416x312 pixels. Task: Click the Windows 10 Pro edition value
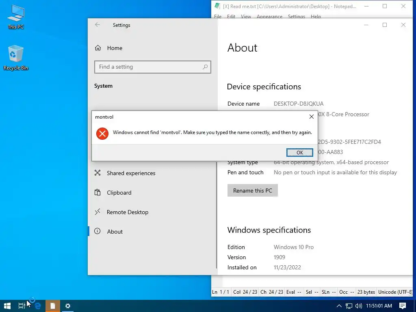pos(294,247)
